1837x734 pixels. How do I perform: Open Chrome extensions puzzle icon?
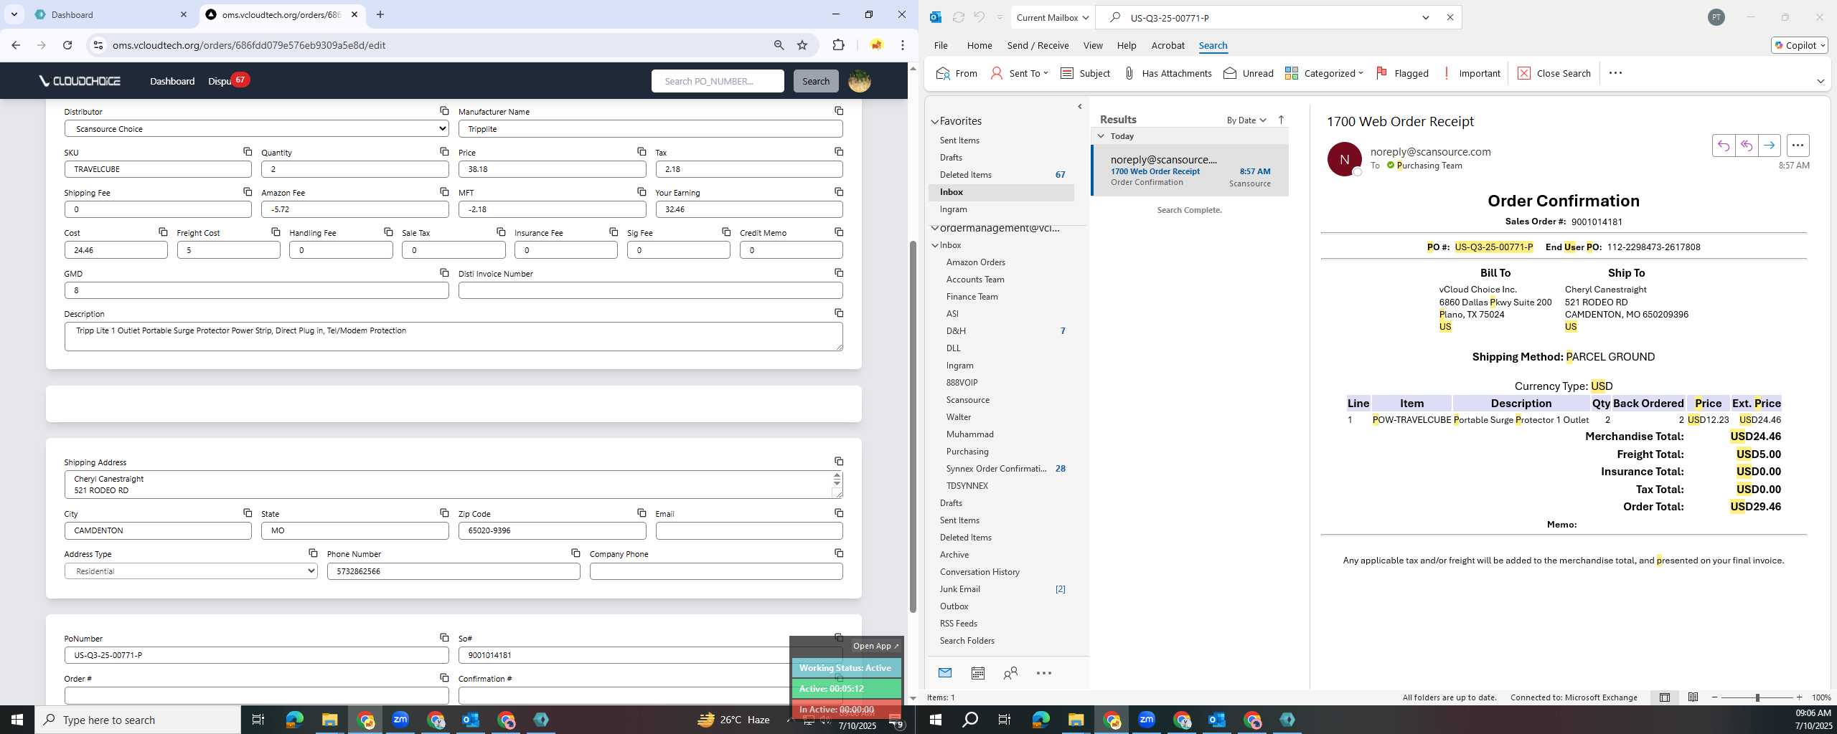838,45
